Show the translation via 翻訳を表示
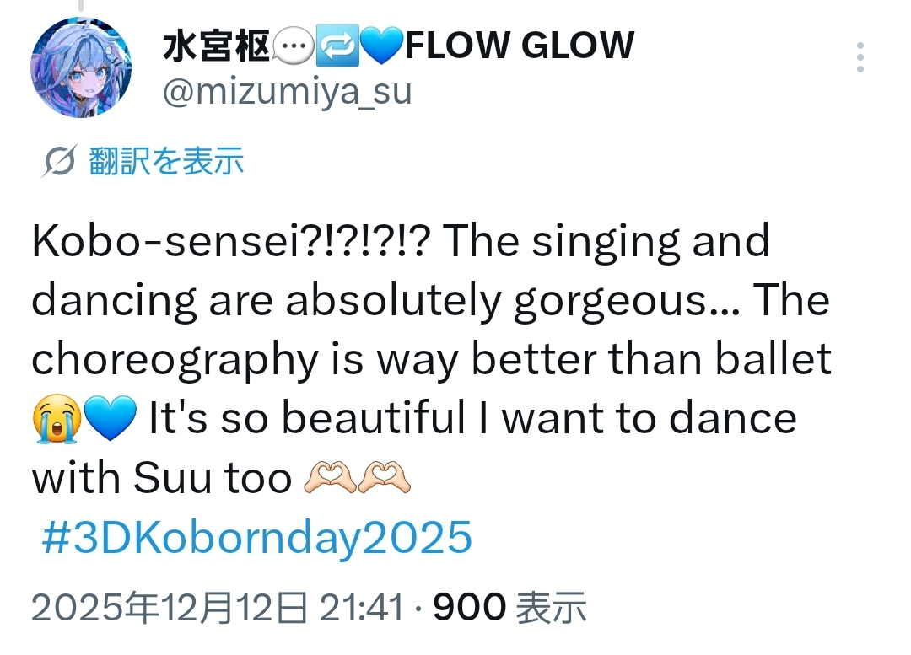Screen dimensions: 911x655 pyautogui.click(x=165, y=160)
